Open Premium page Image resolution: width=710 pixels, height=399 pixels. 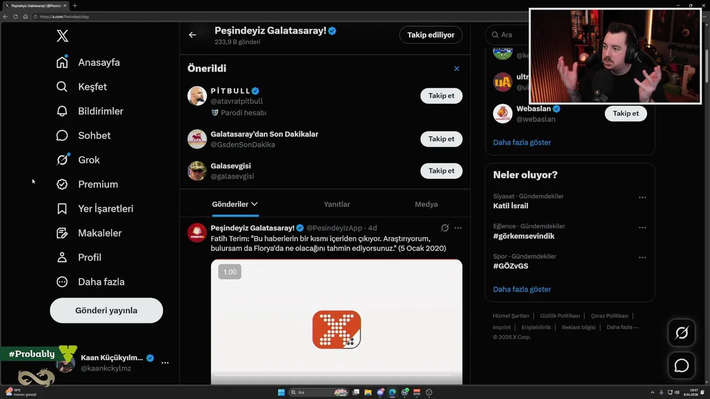(x=87, y=184)
